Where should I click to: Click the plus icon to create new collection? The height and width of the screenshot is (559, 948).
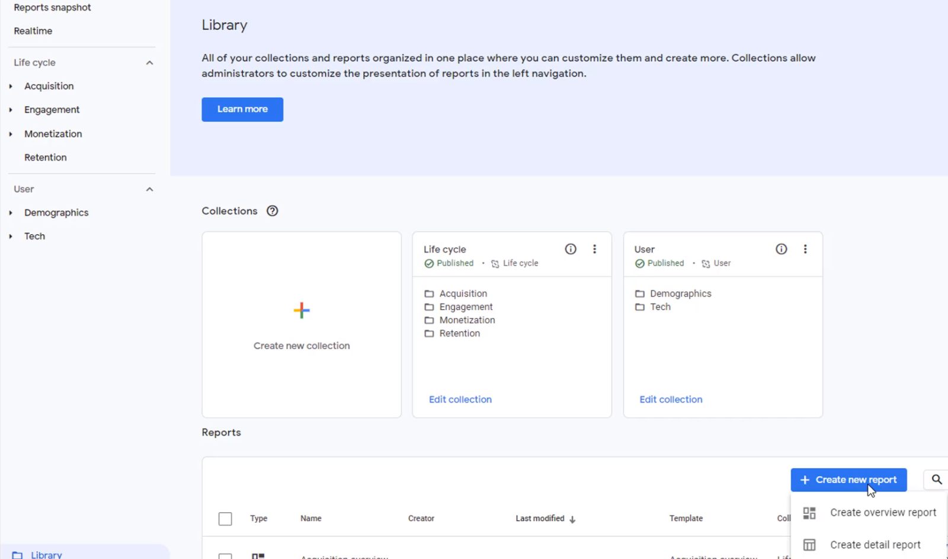click(x=302, y=309)
